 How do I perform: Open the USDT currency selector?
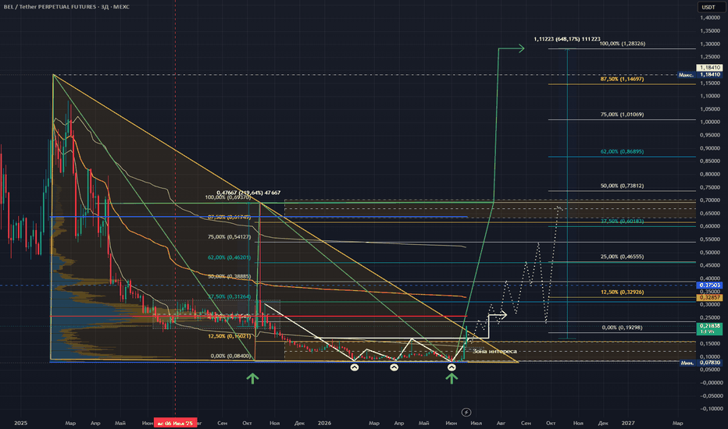[x=708, y=7]
